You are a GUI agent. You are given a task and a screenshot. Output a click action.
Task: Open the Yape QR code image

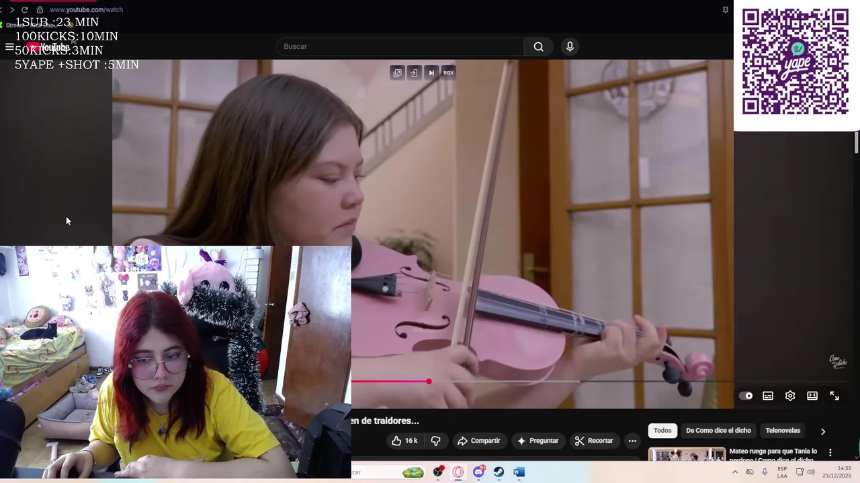point(795,62)
